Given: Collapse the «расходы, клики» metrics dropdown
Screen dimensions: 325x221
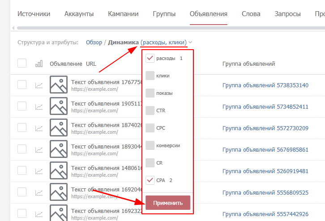Looking at the screenshot, I should tap(190, 42).
